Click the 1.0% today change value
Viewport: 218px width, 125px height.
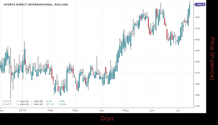(x=62, y=101)
